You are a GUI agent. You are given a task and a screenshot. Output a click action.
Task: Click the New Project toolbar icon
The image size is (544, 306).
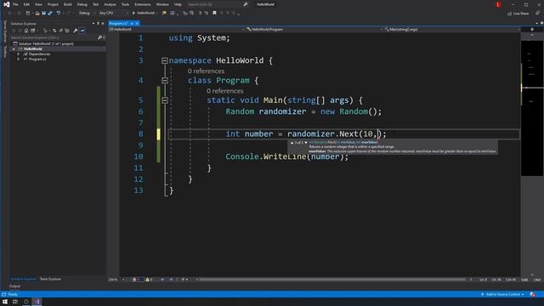click(28, 14)
